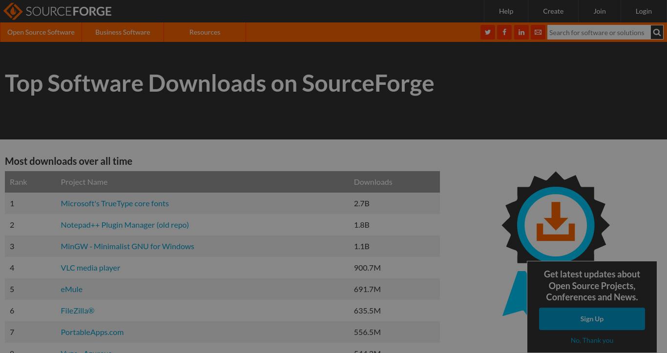This screenshot has width=667, height=353.
Task: Go to the Join page
Action: tap(600, 11)
